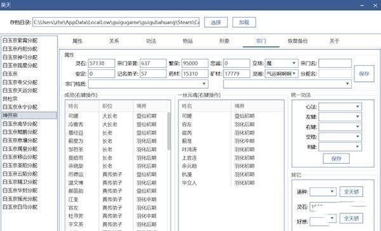Open the 立场 dropdown showing 魔
381x231 pixels.
281,63
